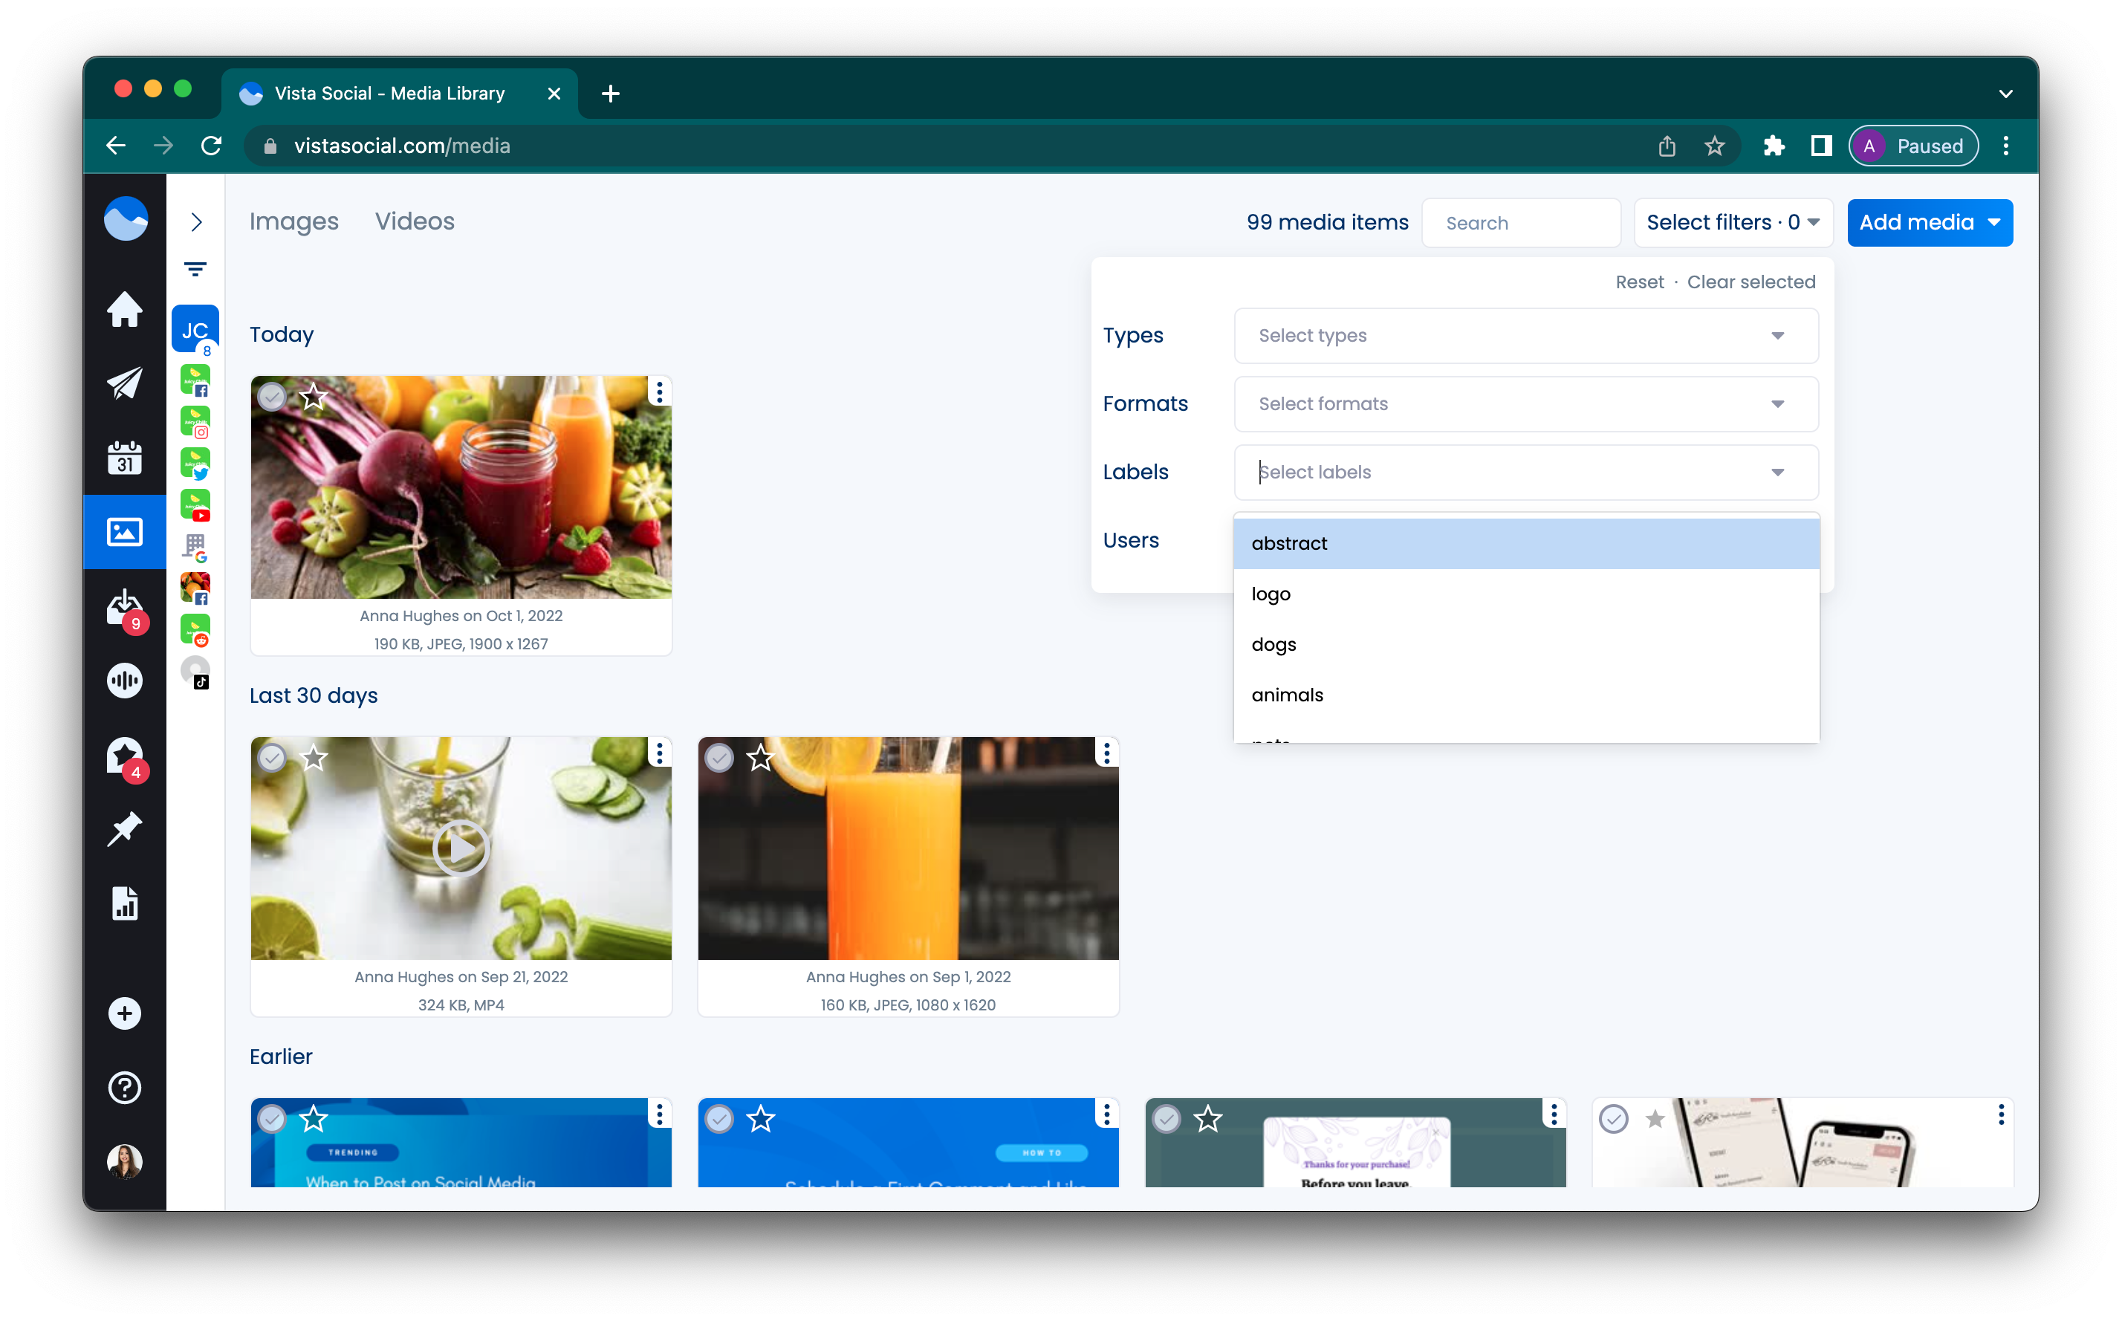2122x1321 pixels.
Task: Expand the profile sidebar chevron
Action: point(197,222)
